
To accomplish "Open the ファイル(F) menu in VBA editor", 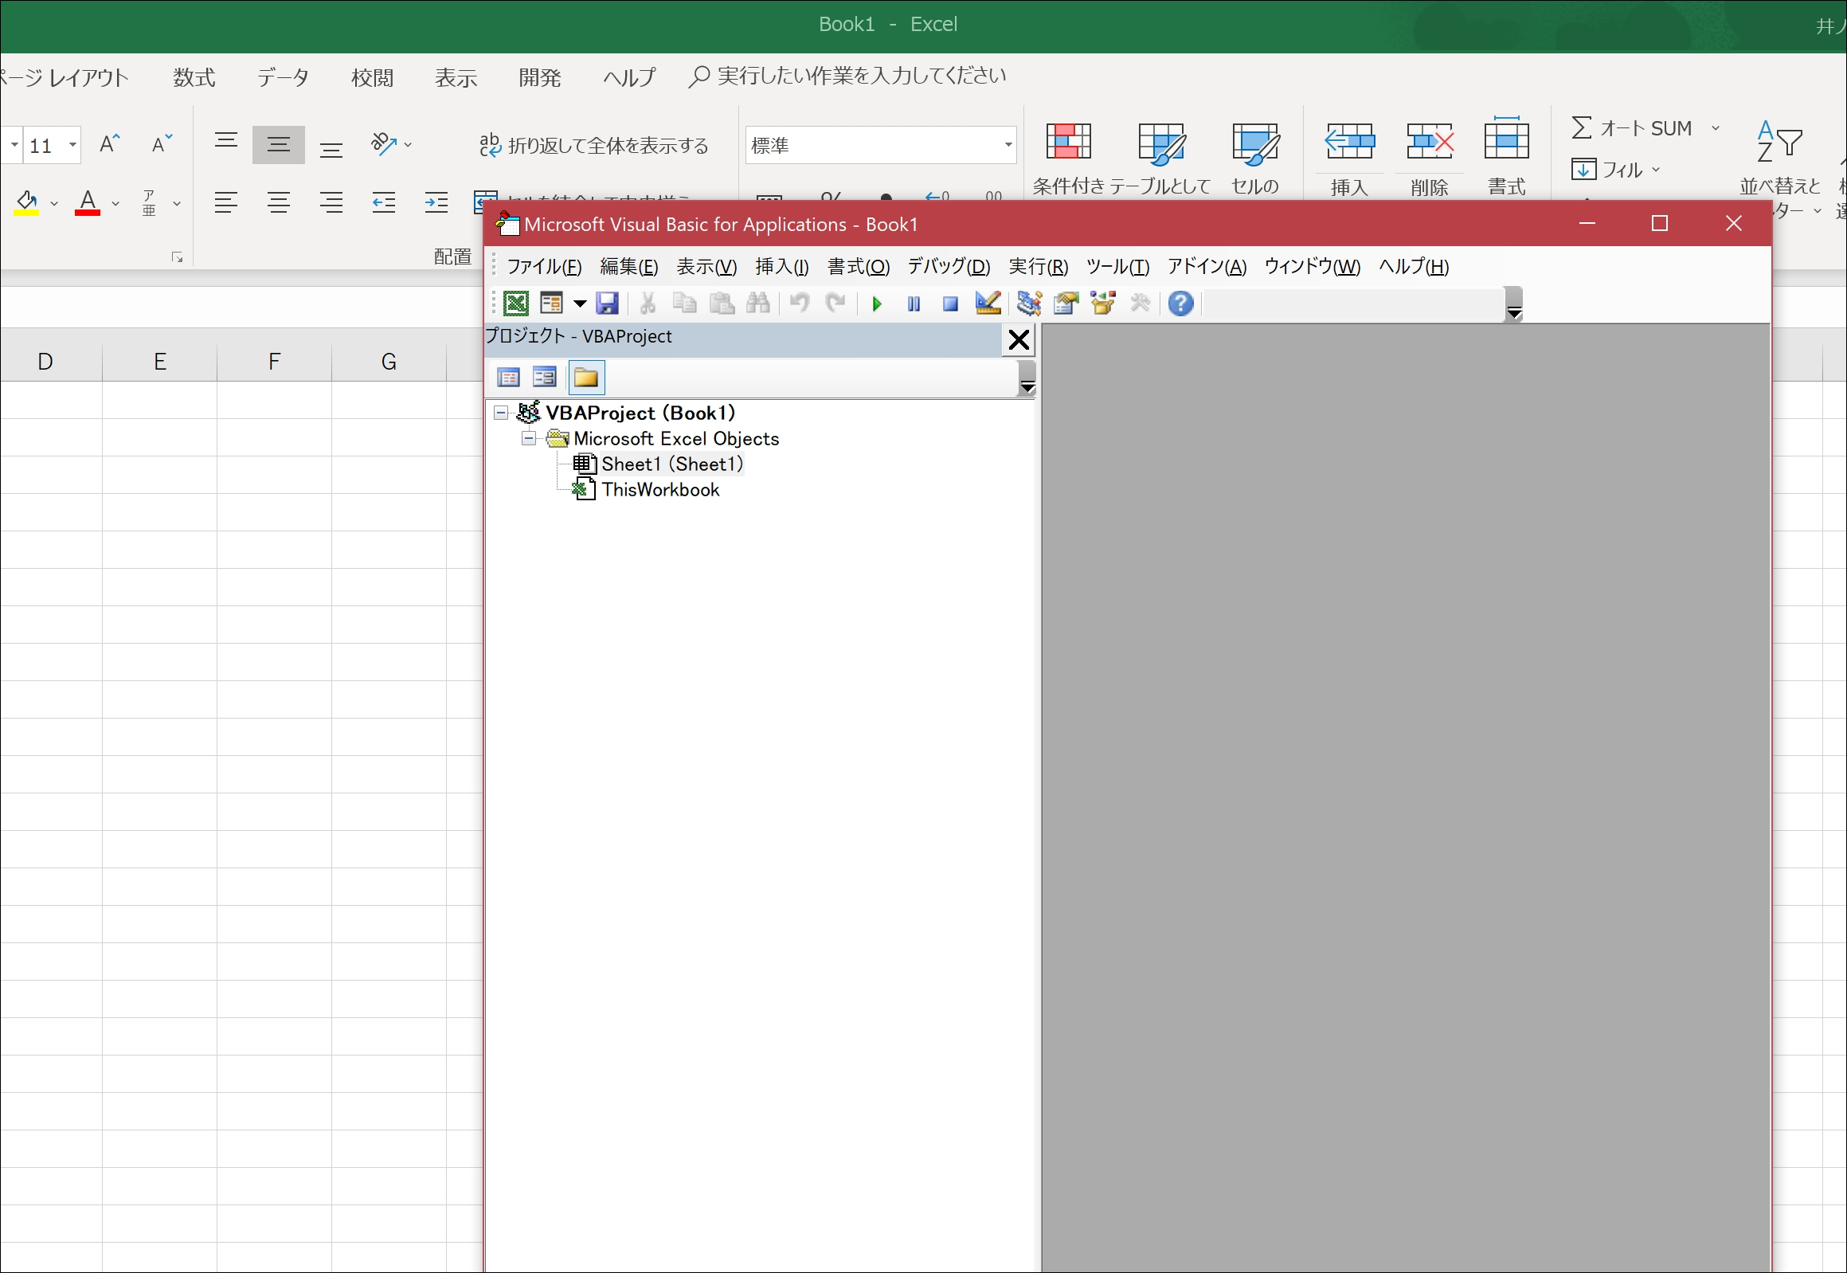I will [544, 266].
